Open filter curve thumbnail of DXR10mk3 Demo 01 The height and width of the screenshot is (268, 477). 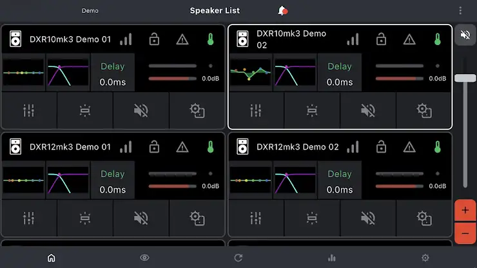click(x=68, y=73)
